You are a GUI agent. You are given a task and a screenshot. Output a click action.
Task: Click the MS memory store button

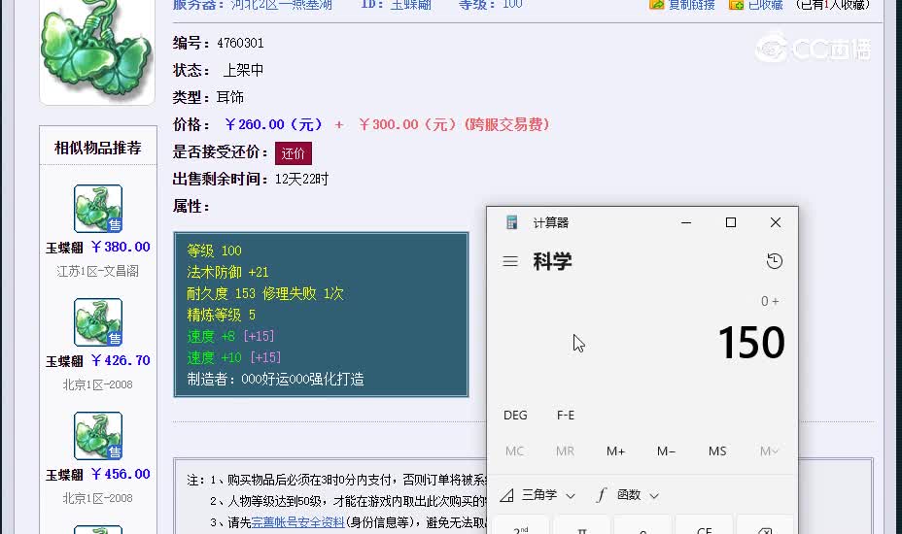[717, 451]
